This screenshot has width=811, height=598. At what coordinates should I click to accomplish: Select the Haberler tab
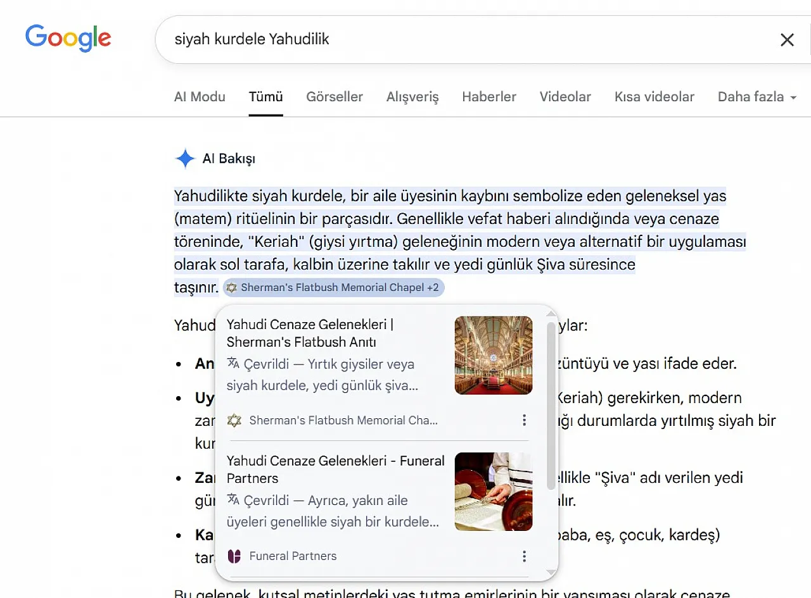tap(489, 97)
